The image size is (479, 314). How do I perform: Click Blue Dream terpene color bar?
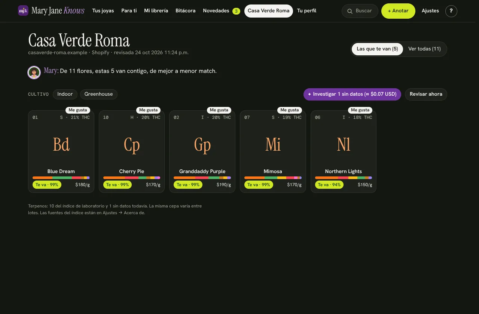click(x=61, y=178)
